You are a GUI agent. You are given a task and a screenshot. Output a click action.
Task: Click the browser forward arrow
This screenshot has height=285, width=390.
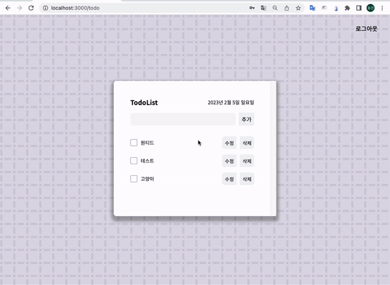pyautogui.click(x=19, y=8)
